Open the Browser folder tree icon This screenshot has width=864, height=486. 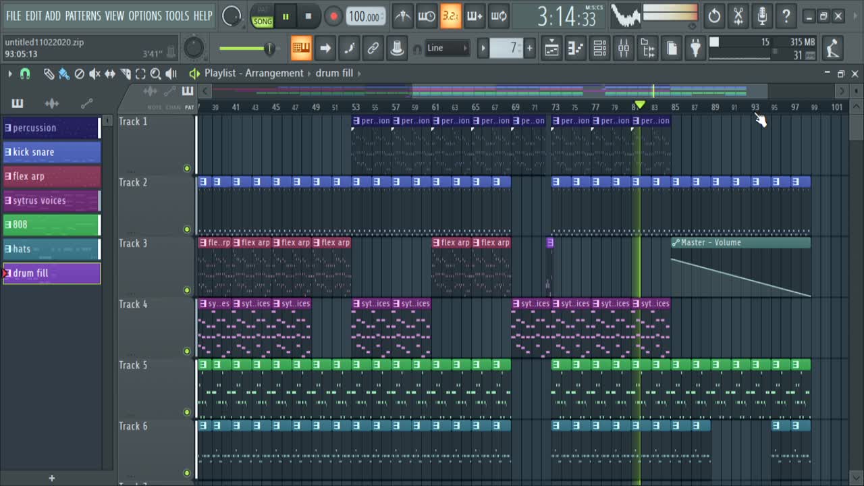coord(647,48)
